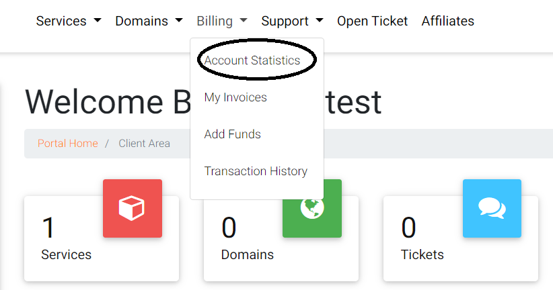The image size is (553, 290).
Task: Collapse the Billing dropdown menu
Action: click(x=222, y=21)
